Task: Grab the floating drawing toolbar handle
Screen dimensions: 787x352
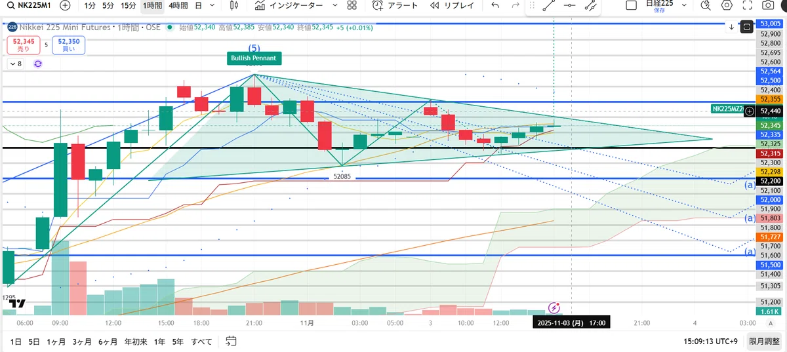Action: pos(531,5)
